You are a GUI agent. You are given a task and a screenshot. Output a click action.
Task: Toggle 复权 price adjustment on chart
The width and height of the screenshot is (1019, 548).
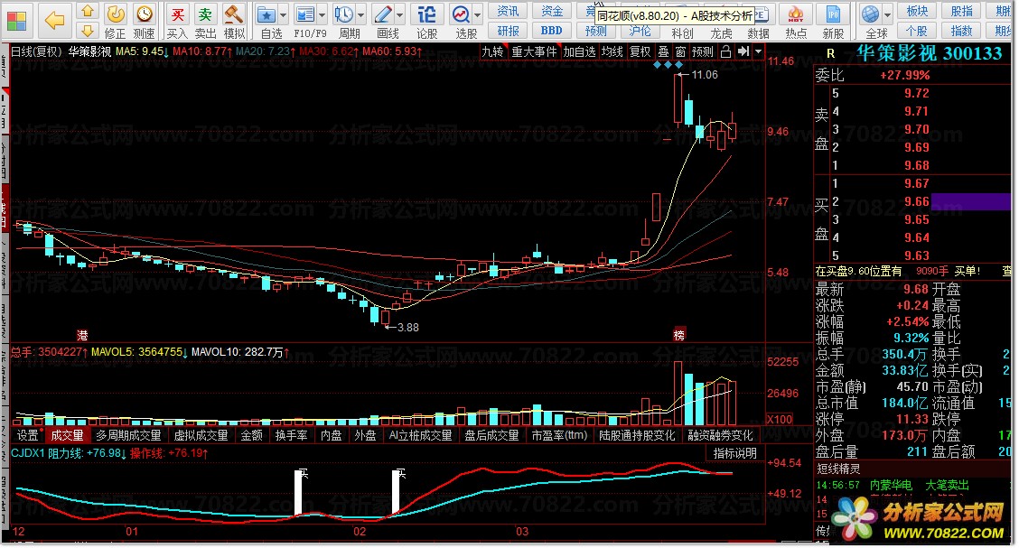pyautogui.click(x=640, y=51)
